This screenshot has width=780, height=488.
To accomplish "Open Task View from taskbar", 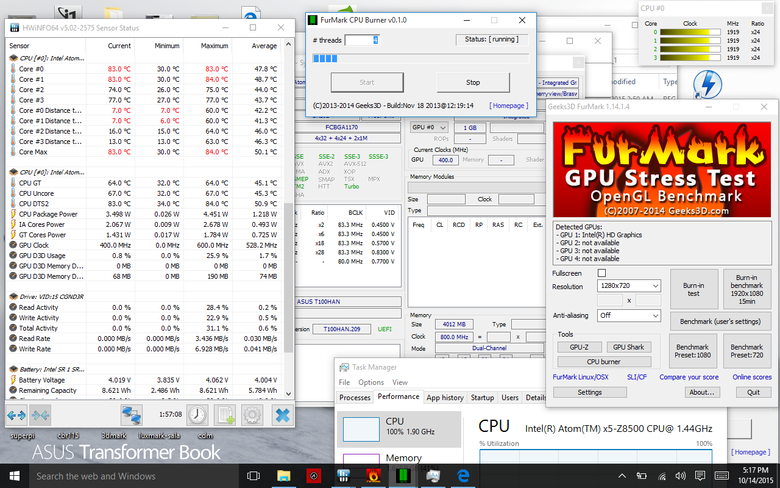I will click(x=253, y=476).
